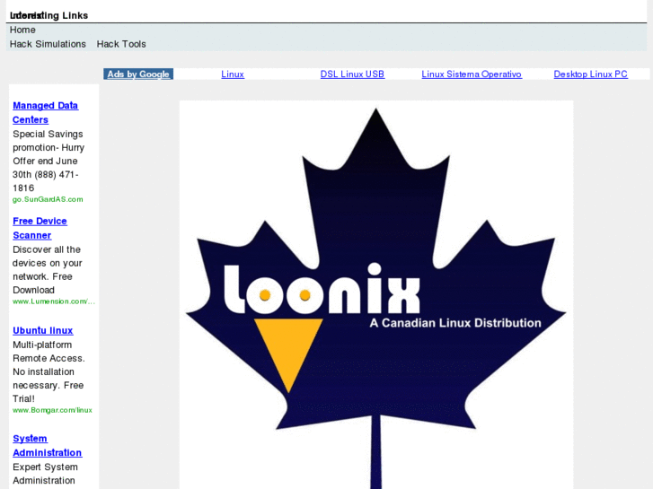The image size is (653, 489).
Task: Visit www.Lumension.com green URL
Action: pyautogui.click(x=54, y=301)
